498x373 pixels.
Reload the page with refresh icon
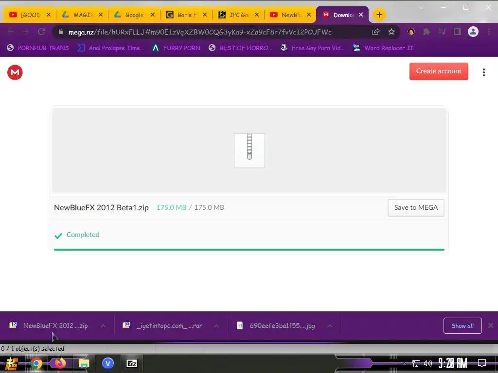(x=41, y=32)
